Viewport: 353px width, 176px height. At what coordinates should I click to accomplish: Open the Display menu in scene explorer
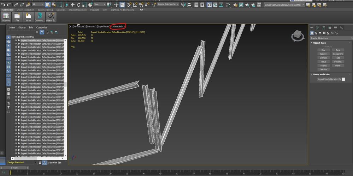(x=22, y=27)
